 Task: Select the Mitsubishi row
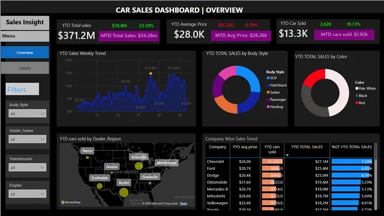coord(289,196)
